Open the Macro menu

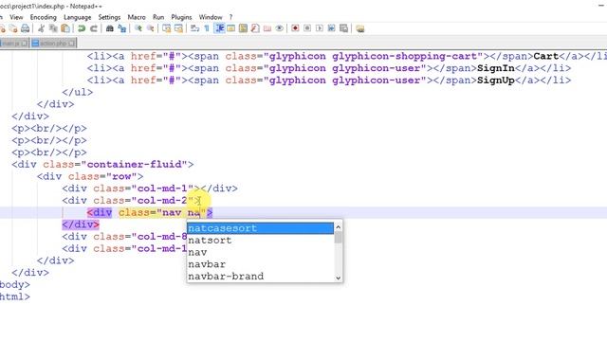(x=137, y=17)
